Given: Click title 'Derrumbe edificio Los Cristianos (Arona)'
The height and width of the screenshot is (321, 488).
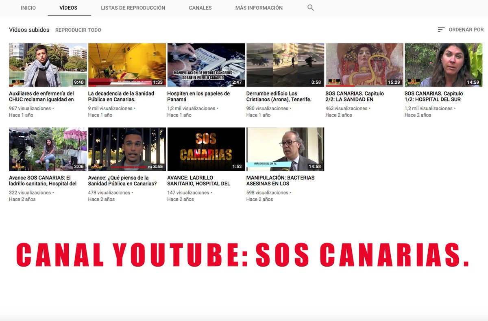Looking at the screenshot, I should tap(279, 97).
